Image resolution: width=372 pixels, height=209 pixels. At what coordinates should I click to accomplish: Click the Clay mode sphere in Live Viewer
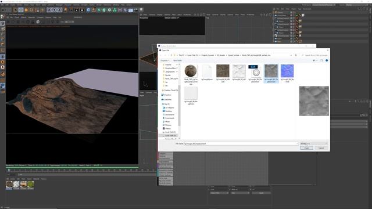pos(38,22)
